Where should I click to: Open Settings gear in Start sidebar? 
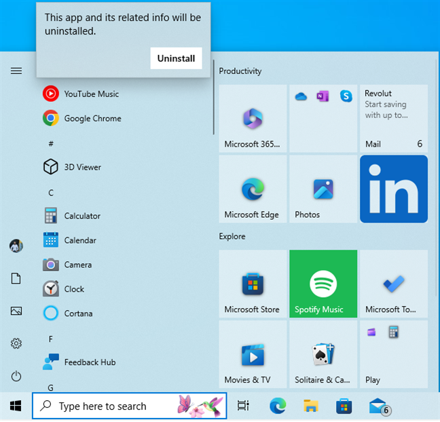(16, 343)
